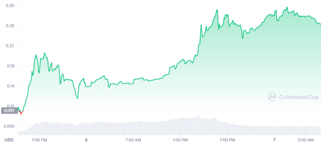Click the USD currency label
321x144 pixels.
coord(9,140)
